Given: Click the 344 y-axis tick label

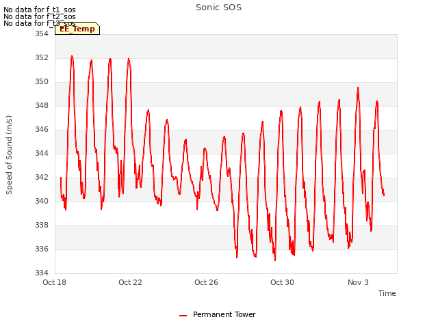Looking at the screenshot, I should click(42, 153).
